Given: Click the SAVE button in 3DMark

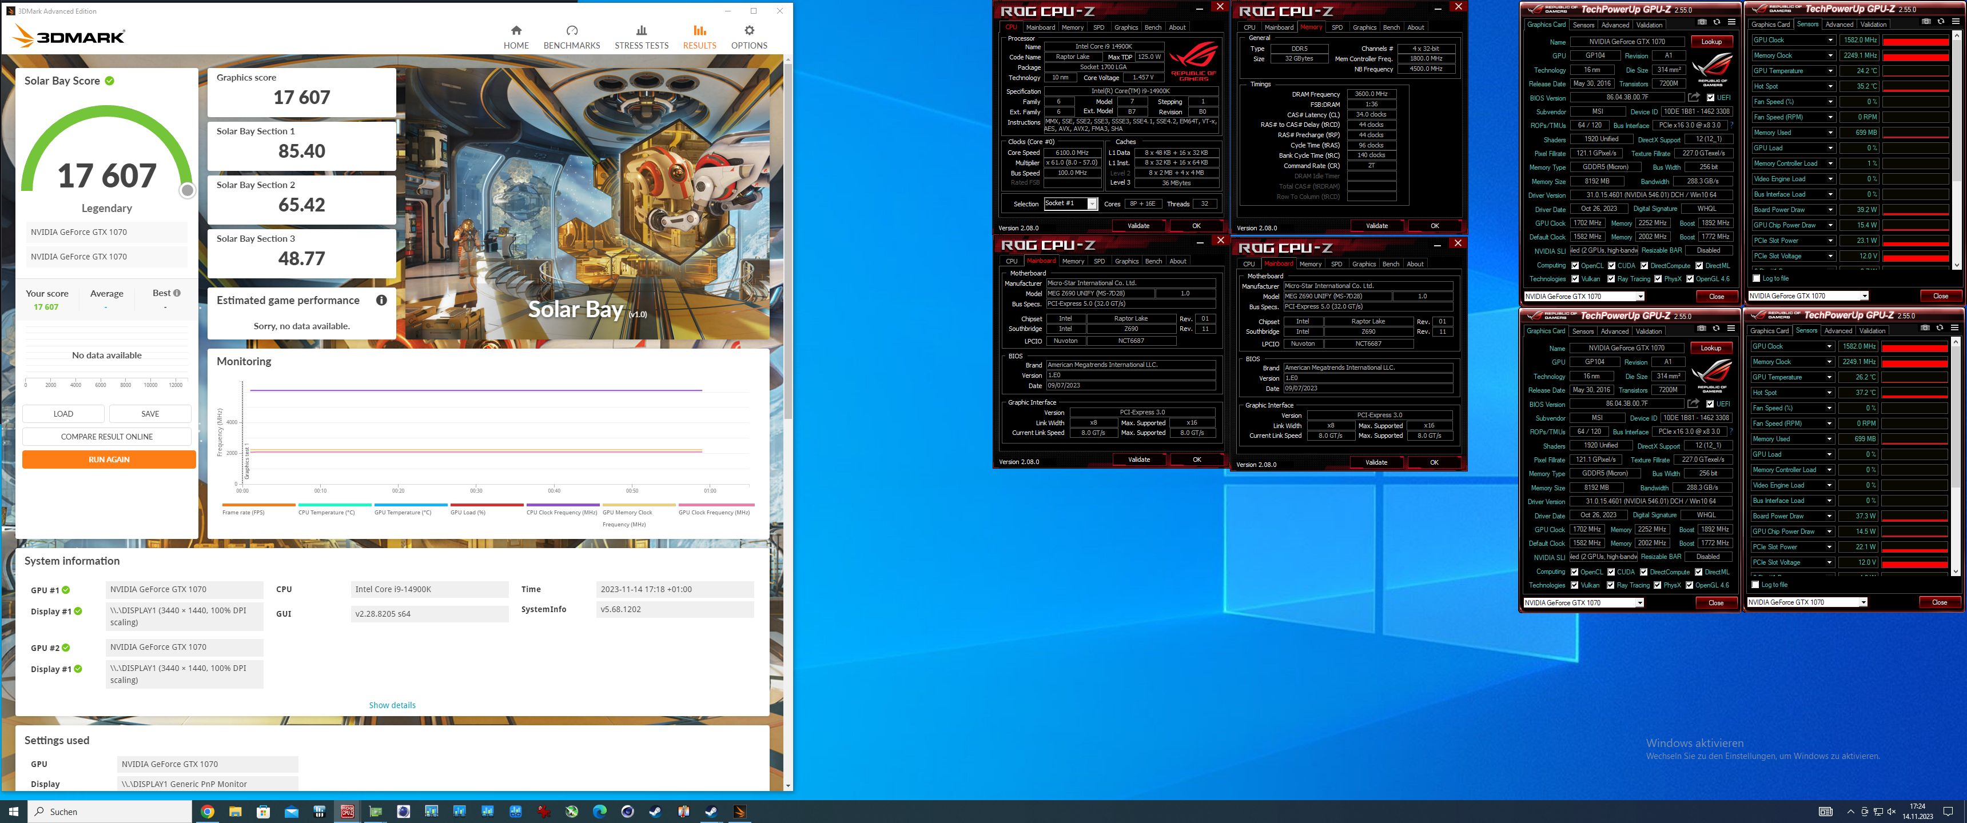Looking at the screenshot, I should 150,414.
